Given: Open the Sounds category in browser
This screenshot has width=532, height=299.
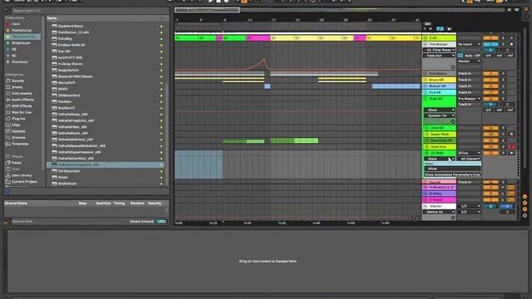Looking at the screenshot, I should 17,81.
